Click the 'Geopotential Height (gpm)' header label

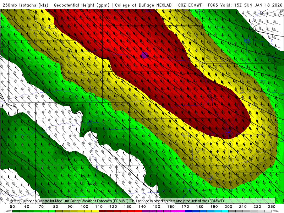[x=82, y=5]
